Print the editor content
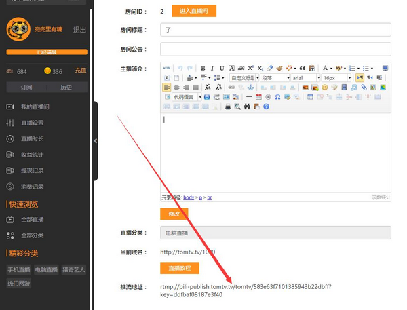This screenshot has width=407, height=310. click(228, 106)
